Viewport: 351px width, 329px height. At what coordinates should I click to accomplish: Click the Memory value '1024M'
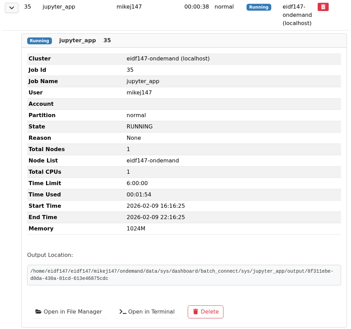[x=136, y=229]
